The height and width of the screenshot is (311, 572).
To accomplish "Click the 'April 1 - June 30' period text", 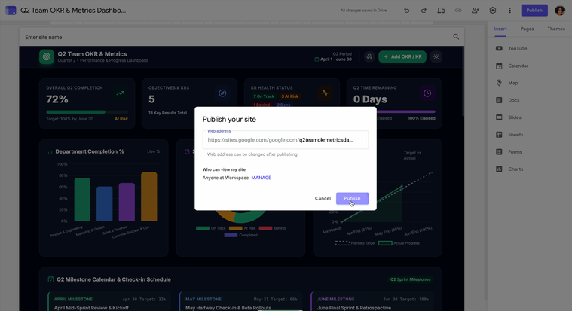I will (x=336, y=59).
